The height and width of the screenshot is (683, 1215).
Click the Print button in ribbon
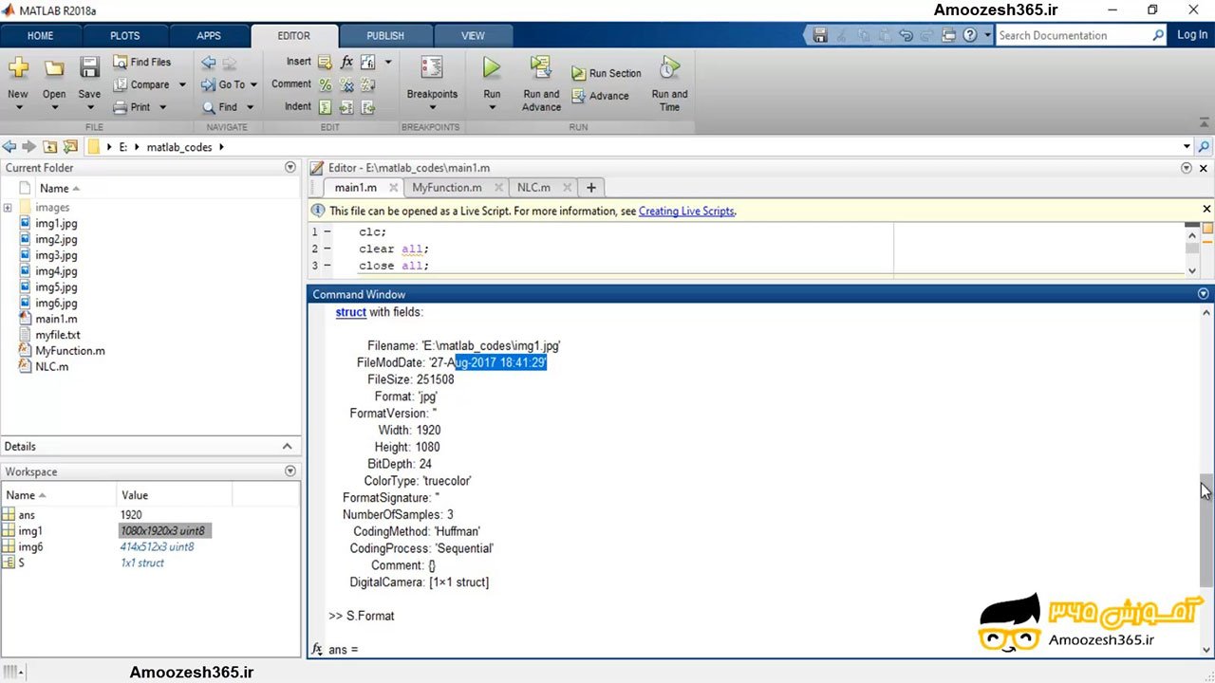click(x=133, y=107)
